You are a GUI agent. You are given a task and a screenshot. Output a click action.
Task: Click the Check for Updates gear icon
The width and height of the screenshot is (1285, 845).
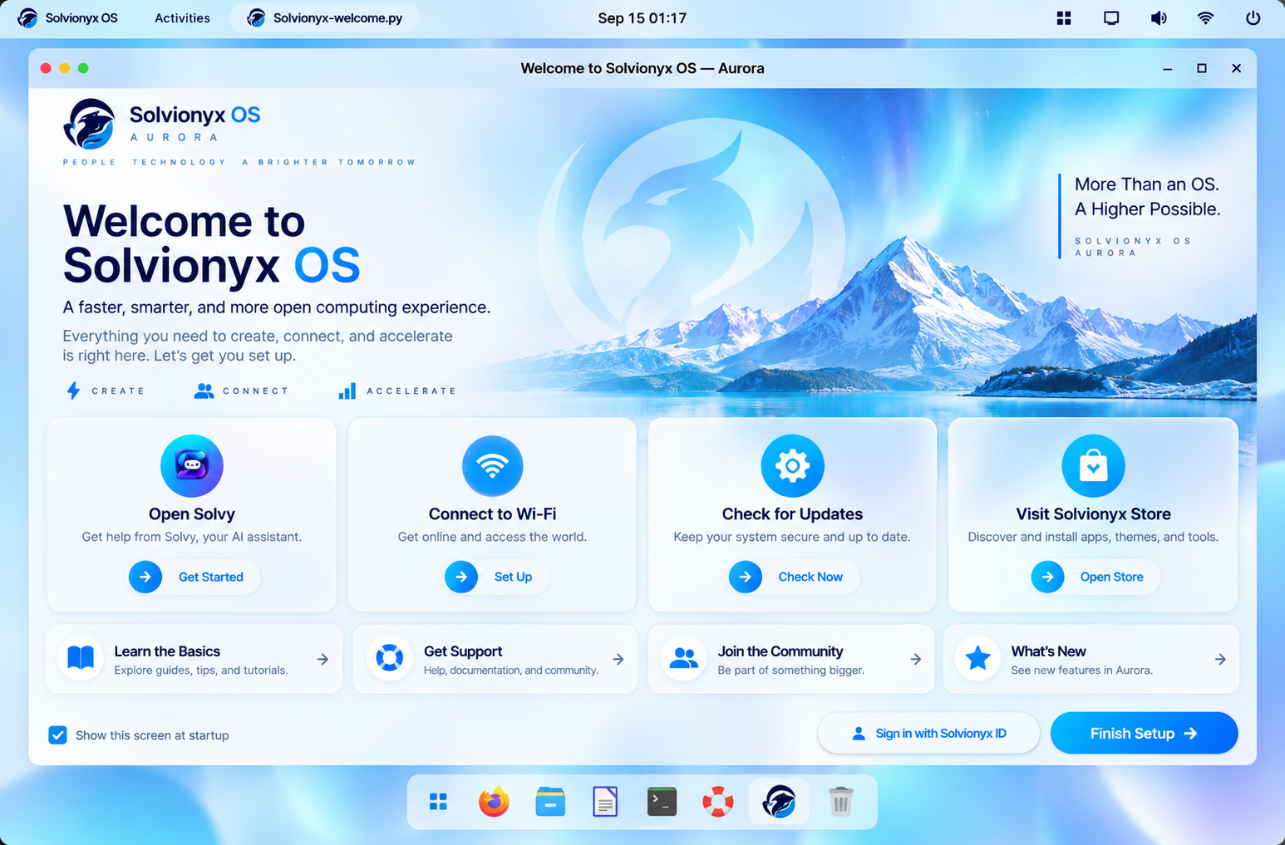[793, 465]
